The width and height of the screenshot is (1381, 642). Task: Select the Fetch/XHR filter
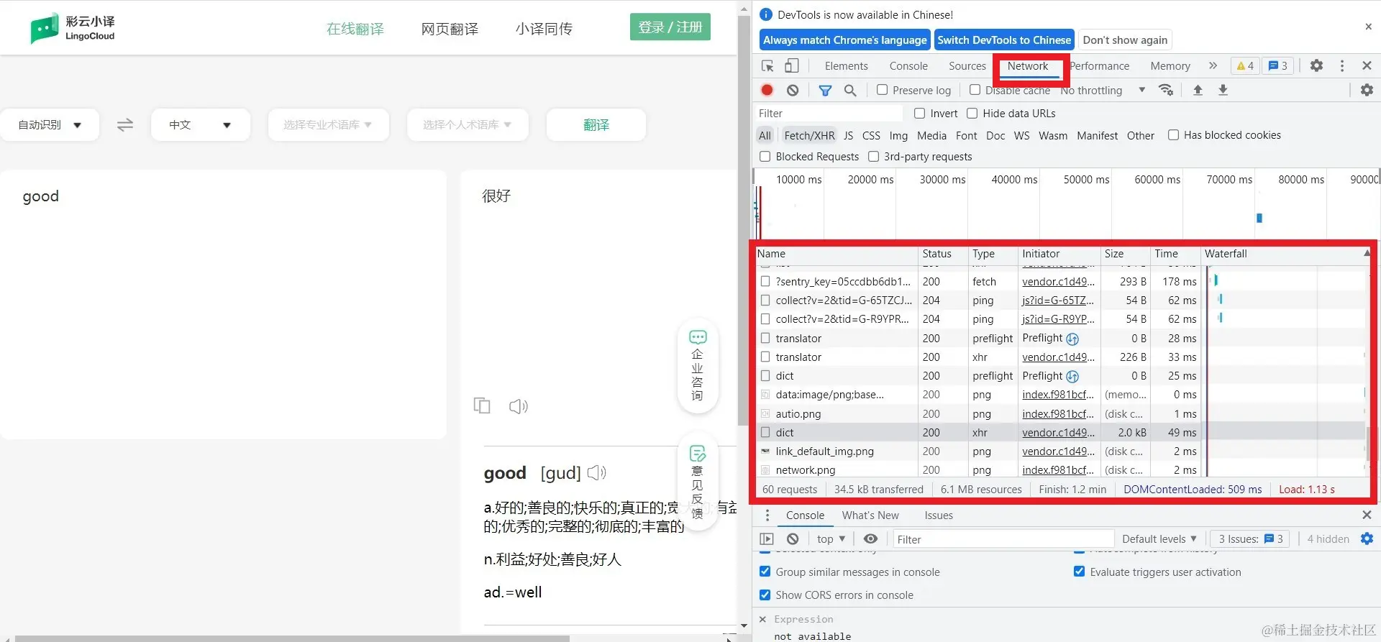click(809, 135)
